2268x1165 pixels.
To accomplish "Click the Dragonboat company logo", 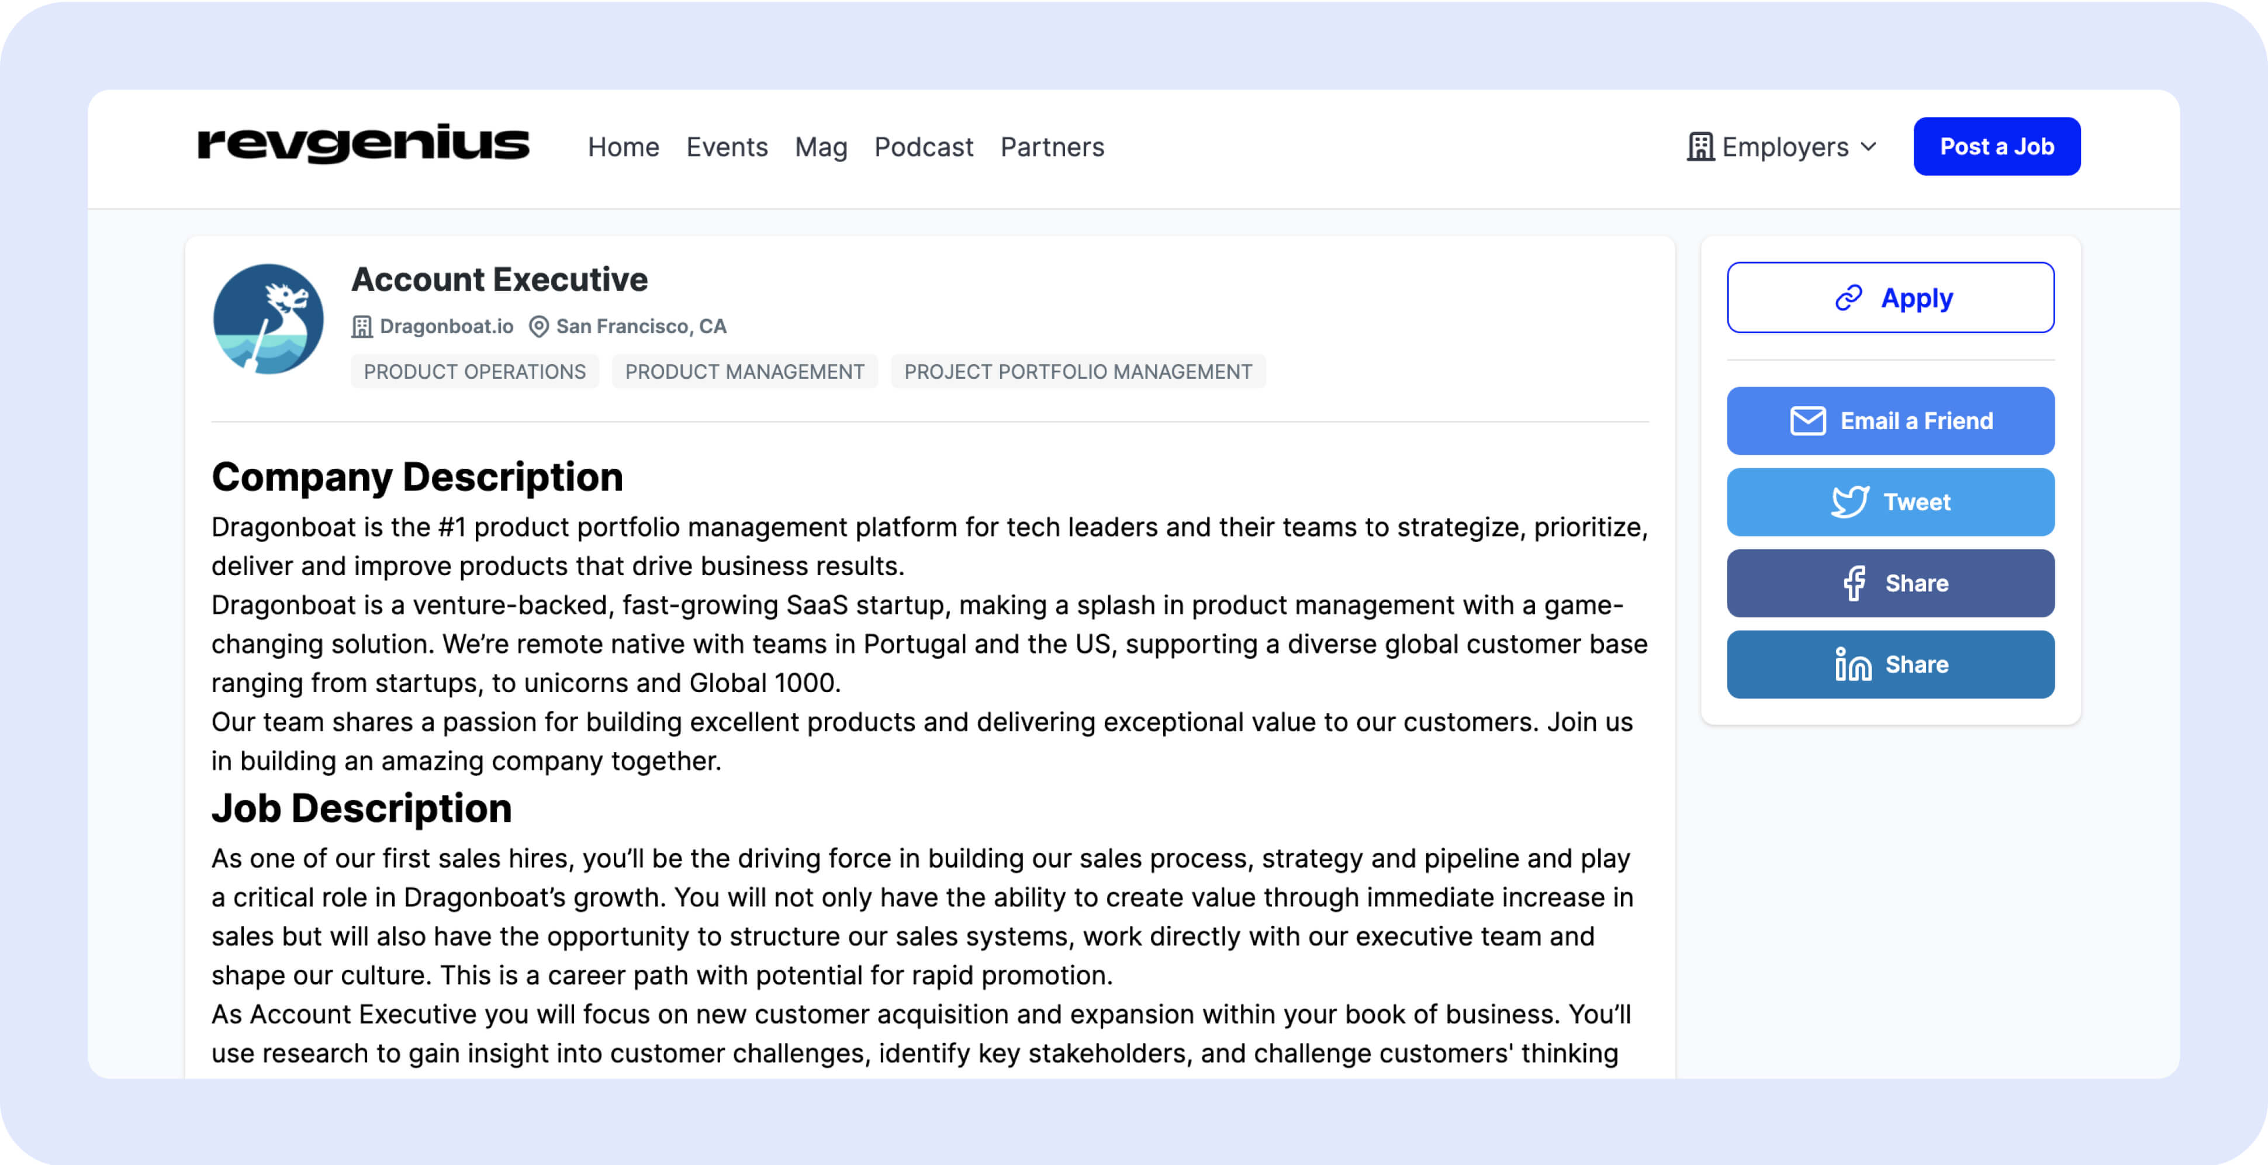I will coord(268,319).
